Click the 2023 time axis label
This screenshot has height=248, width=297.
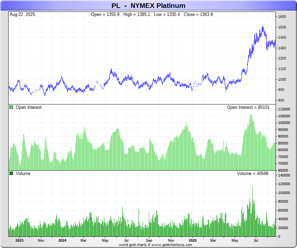coord(19,240)
